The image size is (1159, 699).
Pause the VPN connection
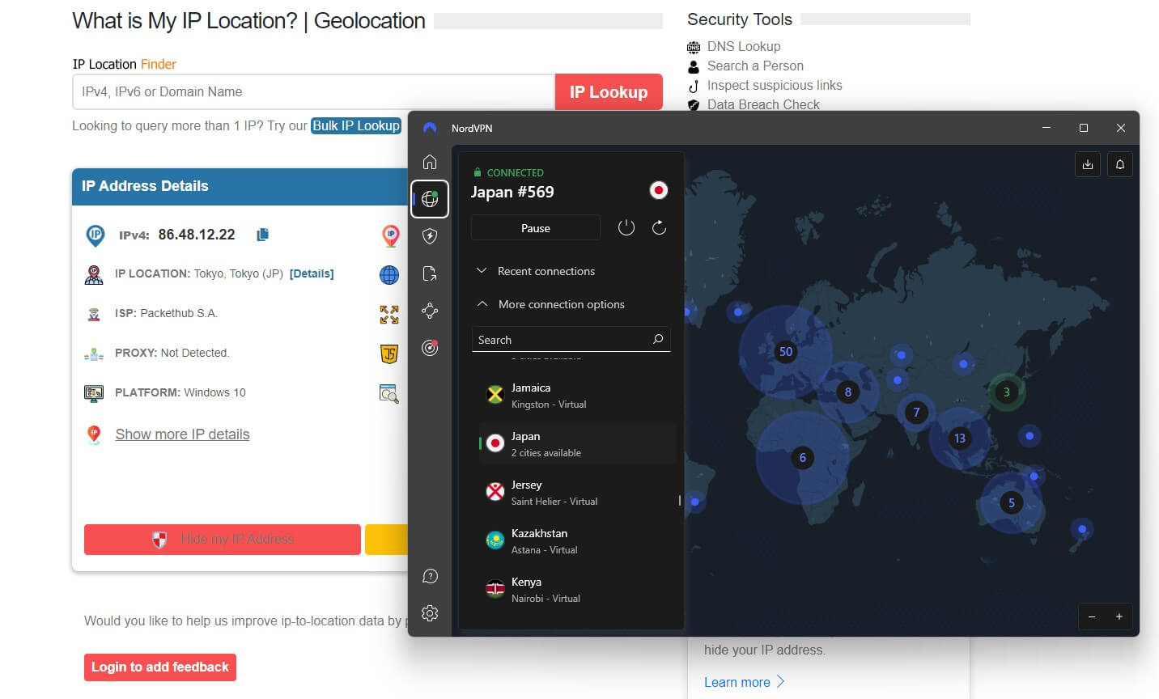point(536,228)
